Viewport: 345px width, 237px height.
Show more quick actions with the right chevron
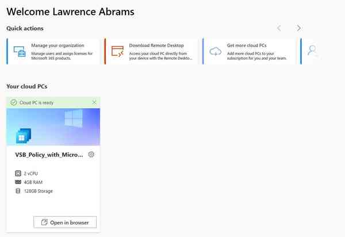[x=298, y=28]
